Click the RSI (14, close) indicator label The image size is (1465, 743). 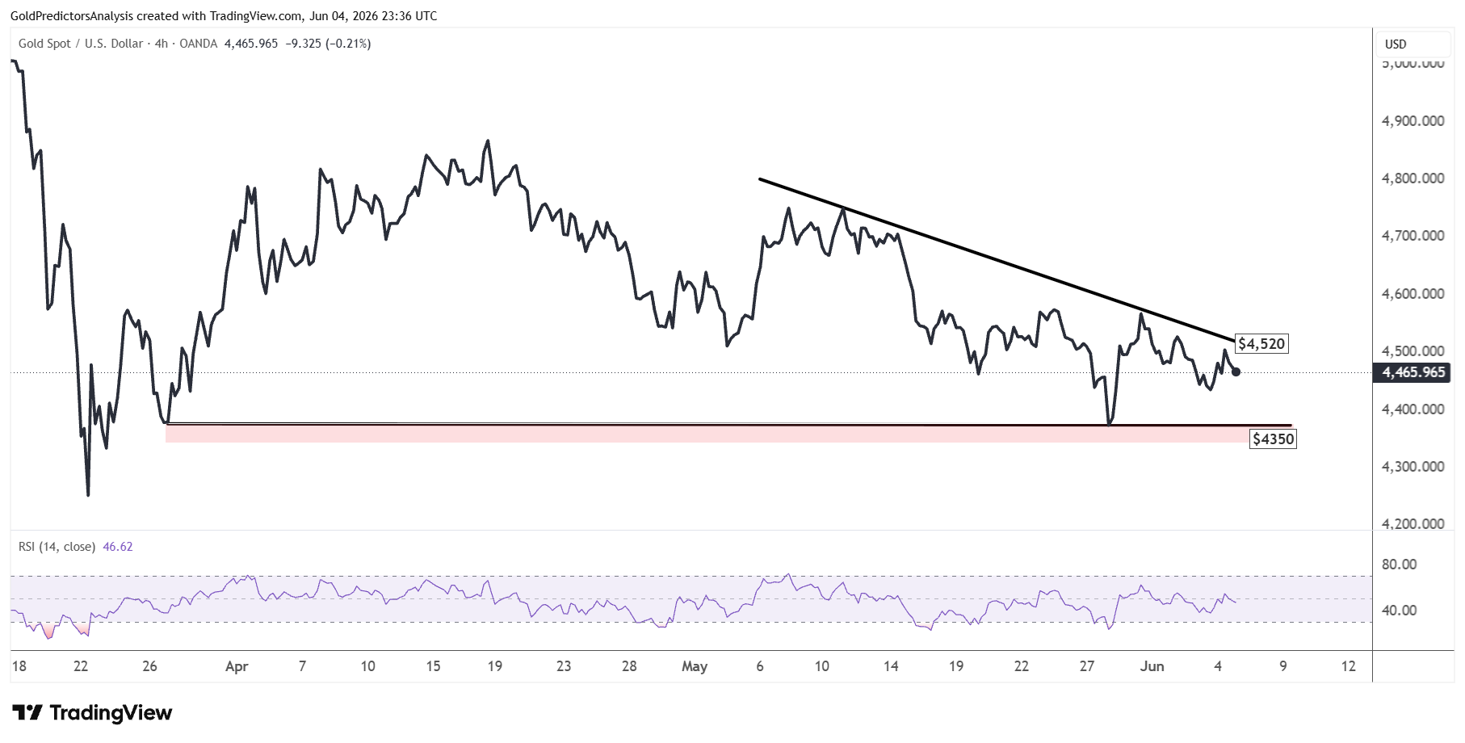click(57, 547)
